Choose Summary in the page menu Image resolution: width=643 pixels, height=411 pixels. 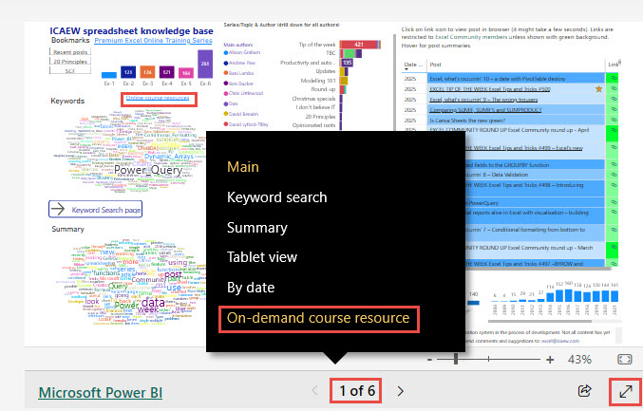[256, 228]
